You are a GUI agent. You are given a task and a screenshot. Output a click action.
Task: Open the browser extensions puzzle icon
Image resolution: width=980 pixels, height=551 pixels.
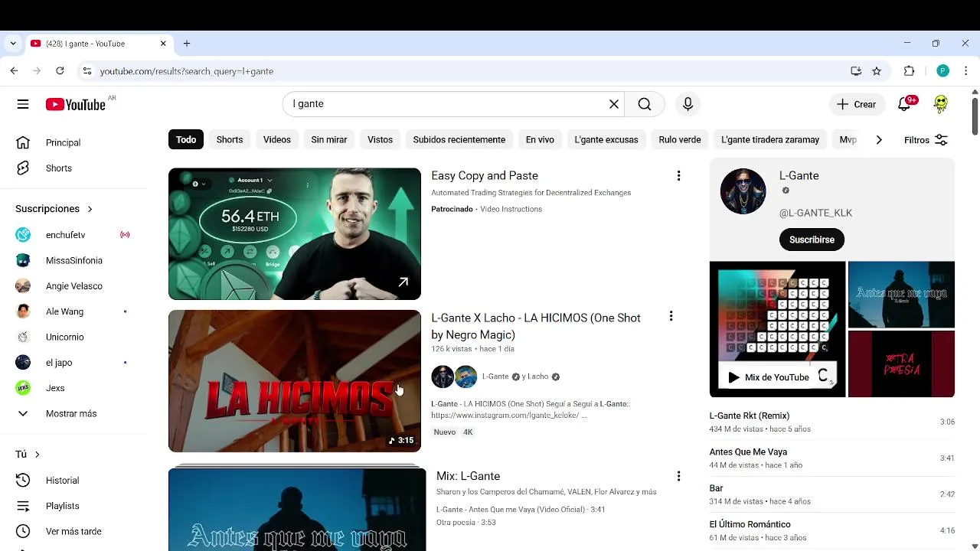click(x=909, y=71)
